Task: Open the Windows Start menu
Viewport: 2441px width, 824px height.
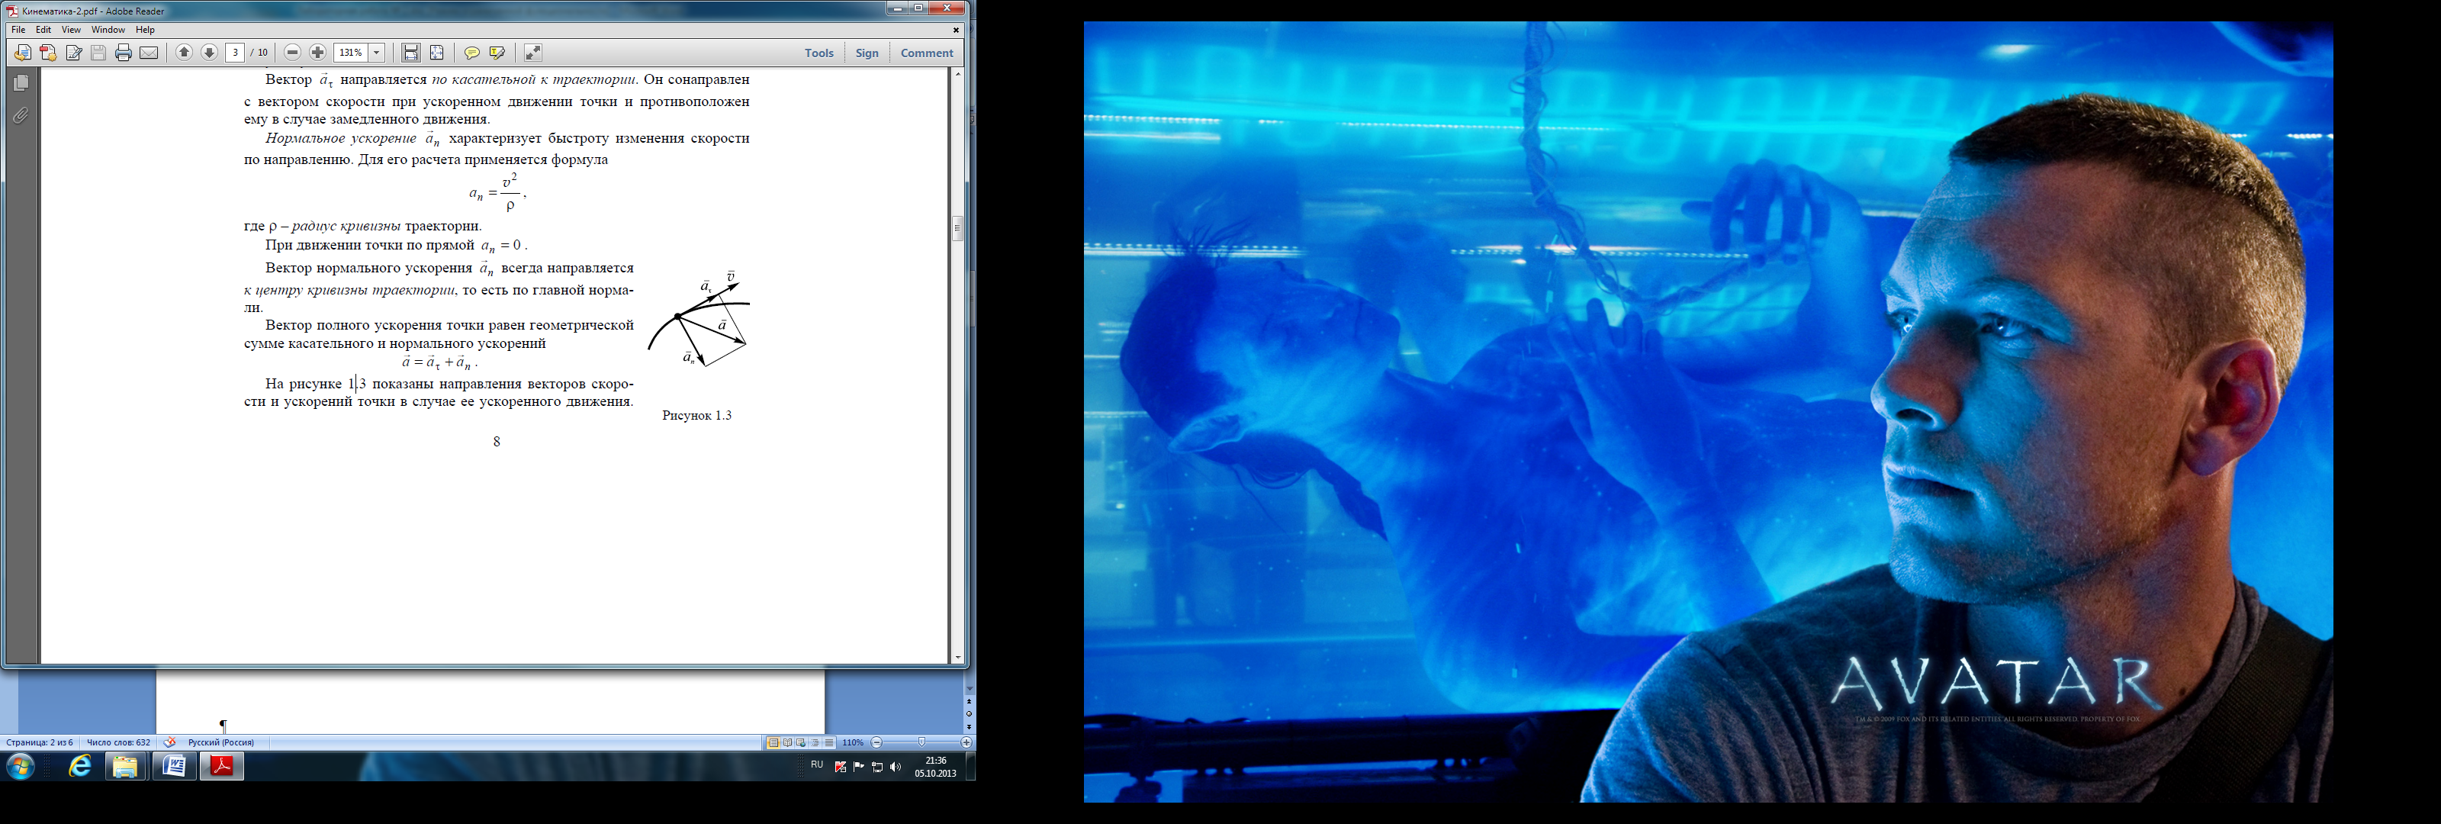Action: [20, 766]
